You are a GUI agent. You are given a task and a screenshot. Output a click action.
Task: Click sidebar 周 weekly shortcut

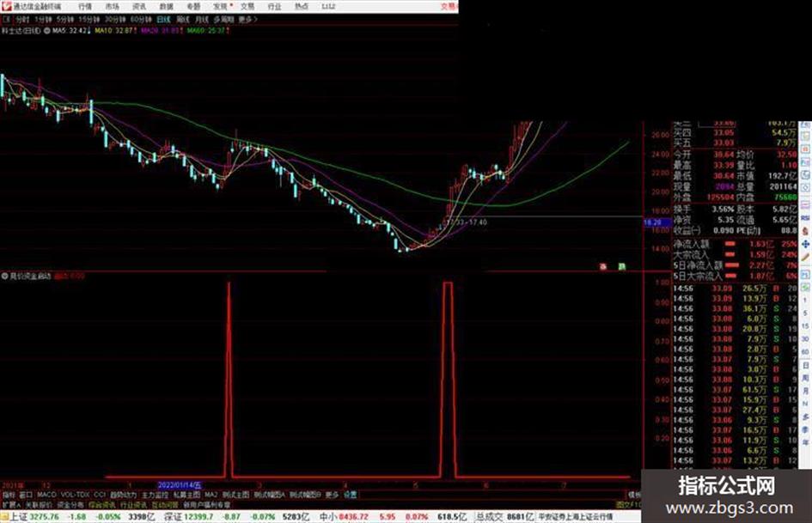(805, 379)
